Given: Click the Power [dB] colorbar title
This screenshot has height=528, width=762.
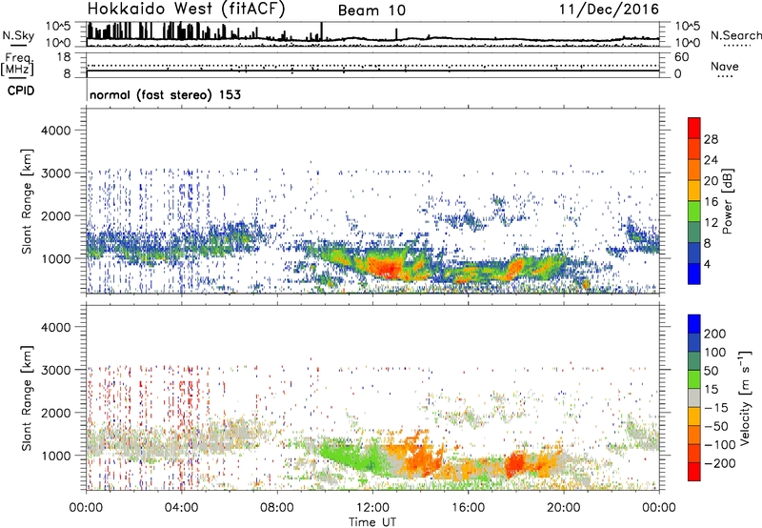Looking at the screenshot, I should point(727,201).
